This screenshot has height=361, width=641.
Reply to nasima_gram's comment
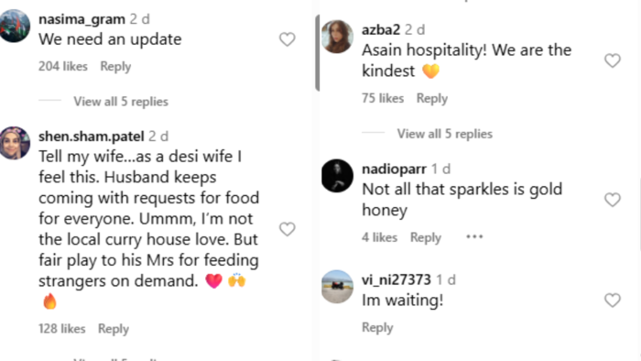115,67
